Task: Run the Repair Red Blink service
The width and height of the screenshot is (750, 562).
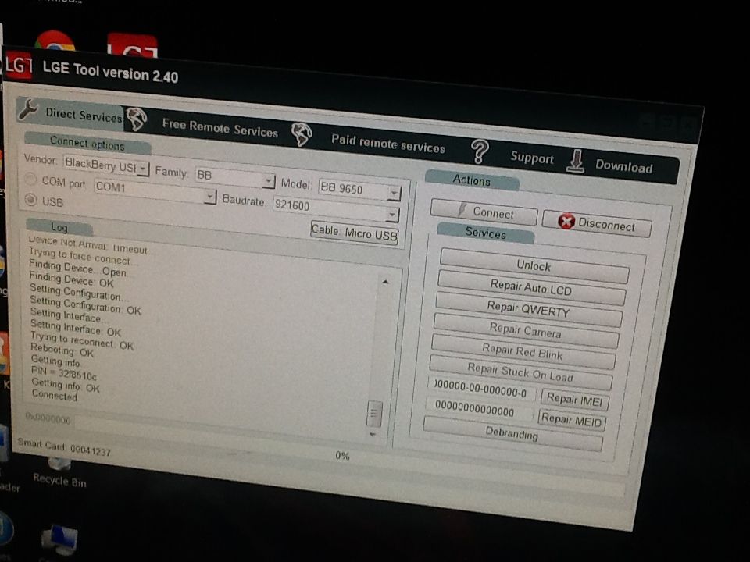Action: (x=523, y=352)
